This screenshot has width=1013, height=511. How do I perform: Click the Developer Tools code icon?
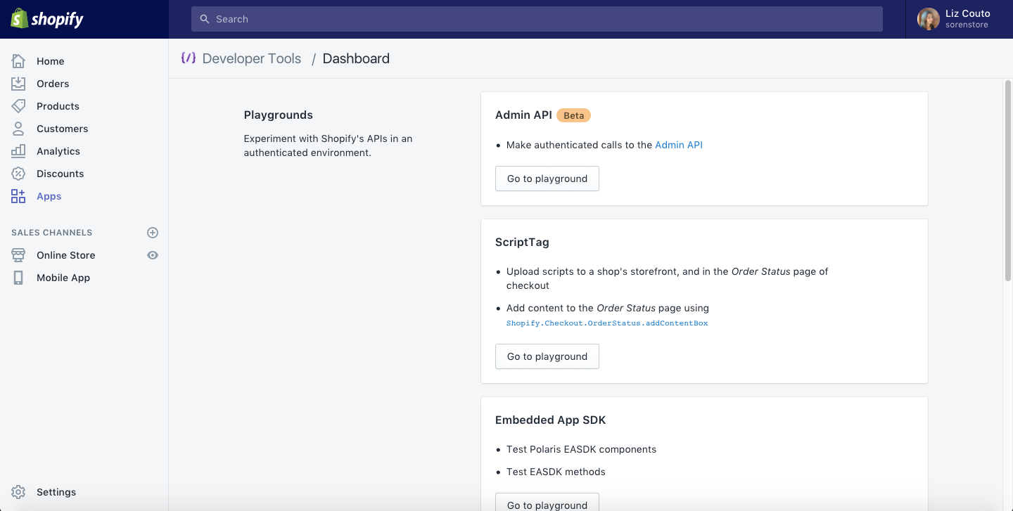[x=188, y=58]
